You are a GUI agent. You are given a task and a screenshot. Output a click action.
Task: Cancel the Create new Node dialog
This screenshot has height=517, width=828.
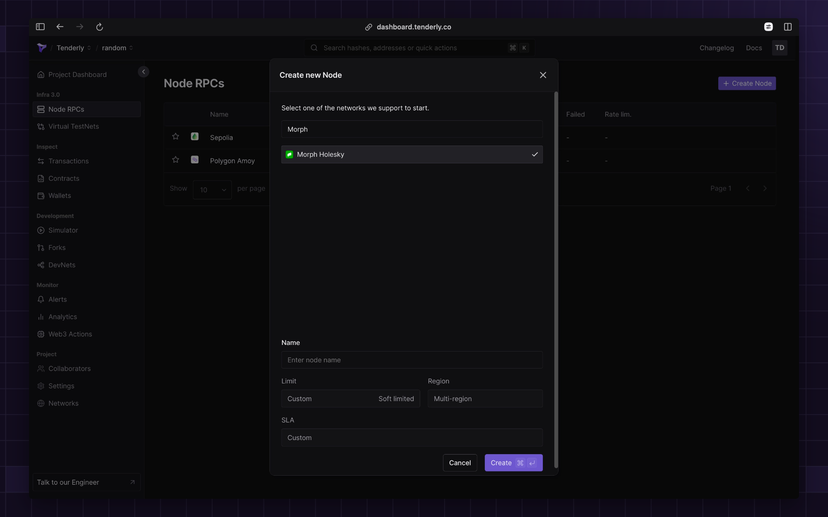coord(460,462)
